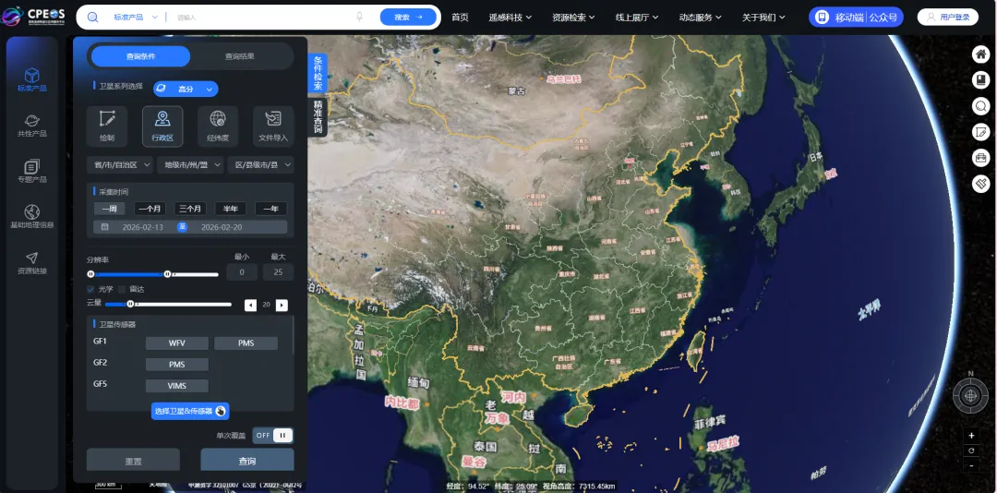Click the toolbox icon on map toolbar
Screen dimensions: 997x493
pos(981,157)
